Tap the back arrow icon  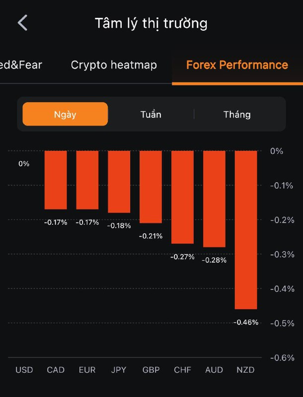coord(23,23)
